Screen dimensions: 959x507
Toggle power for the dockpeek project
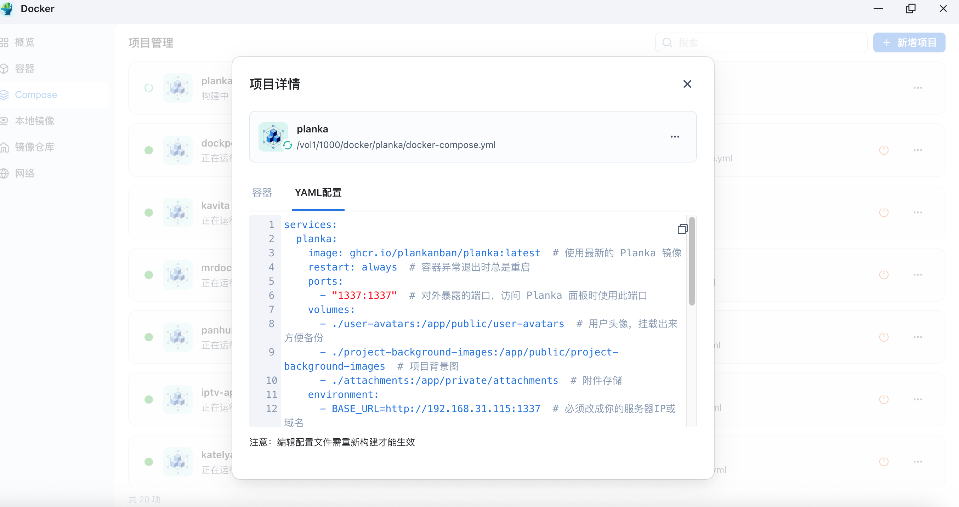[884, 150]
